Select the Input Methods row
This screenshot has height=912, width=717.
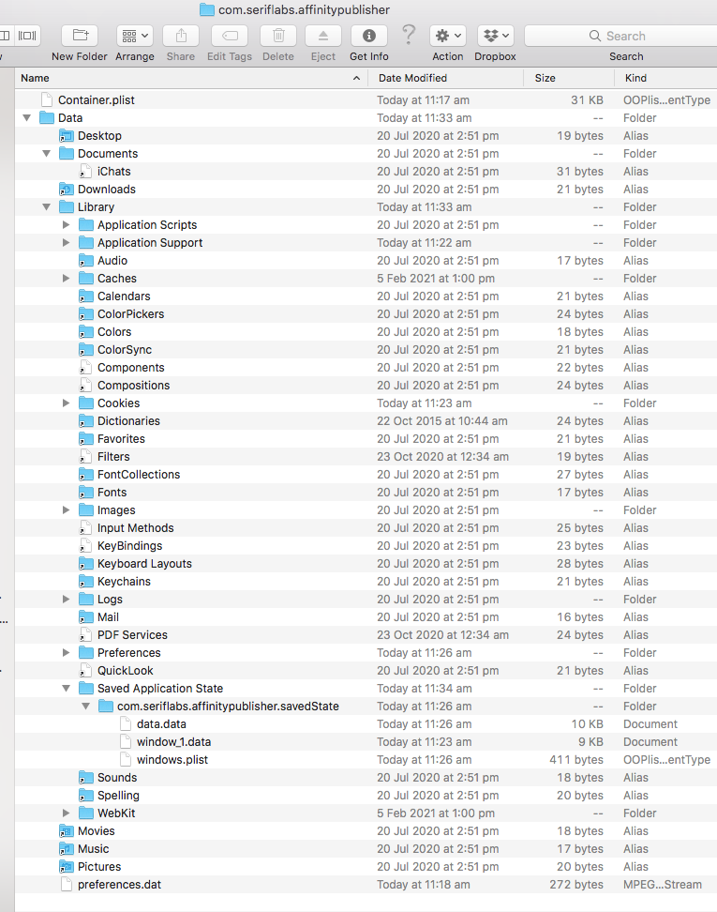366,528
